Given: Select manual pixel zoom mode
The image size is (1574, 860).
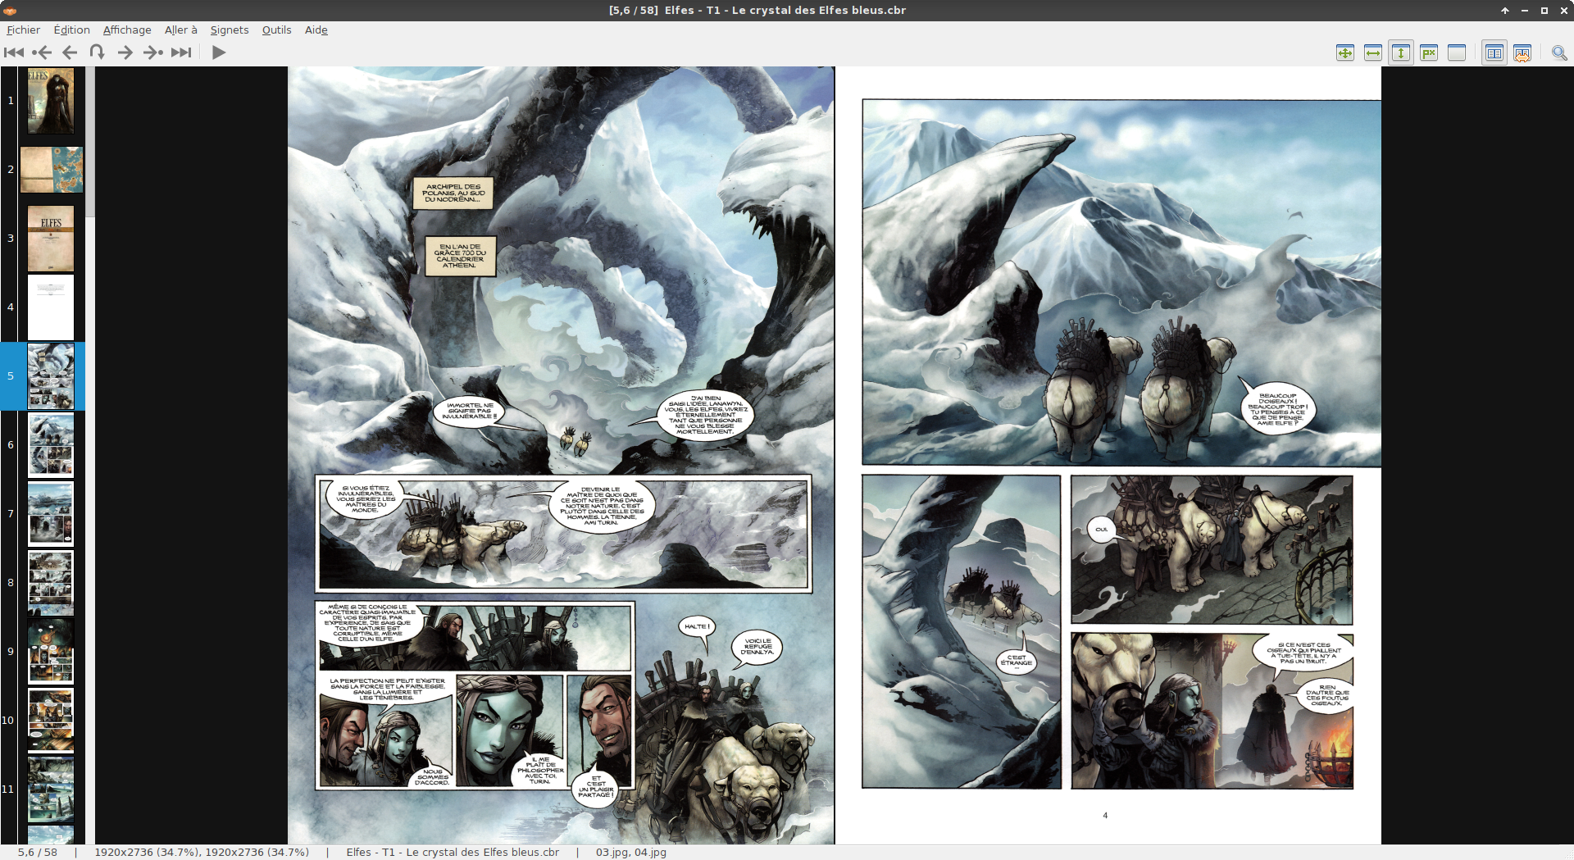Looking at the screenshot, I should tap(1429, 53).
